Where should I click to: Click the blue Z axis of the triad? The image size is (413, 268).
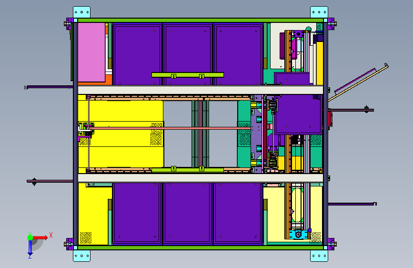click(30, 247)
